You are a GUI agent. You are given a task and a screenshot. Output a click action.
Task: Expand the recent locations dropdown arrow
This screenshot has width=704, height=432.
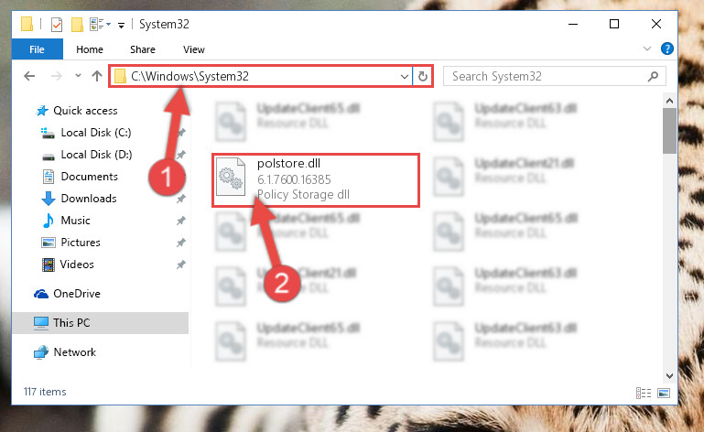[x=78, y=75]
